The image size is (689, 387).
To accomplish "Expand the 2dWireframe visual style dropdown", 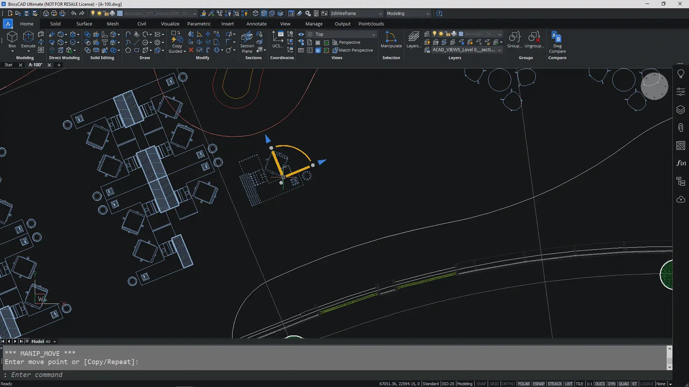I will [x=380, y=13].
